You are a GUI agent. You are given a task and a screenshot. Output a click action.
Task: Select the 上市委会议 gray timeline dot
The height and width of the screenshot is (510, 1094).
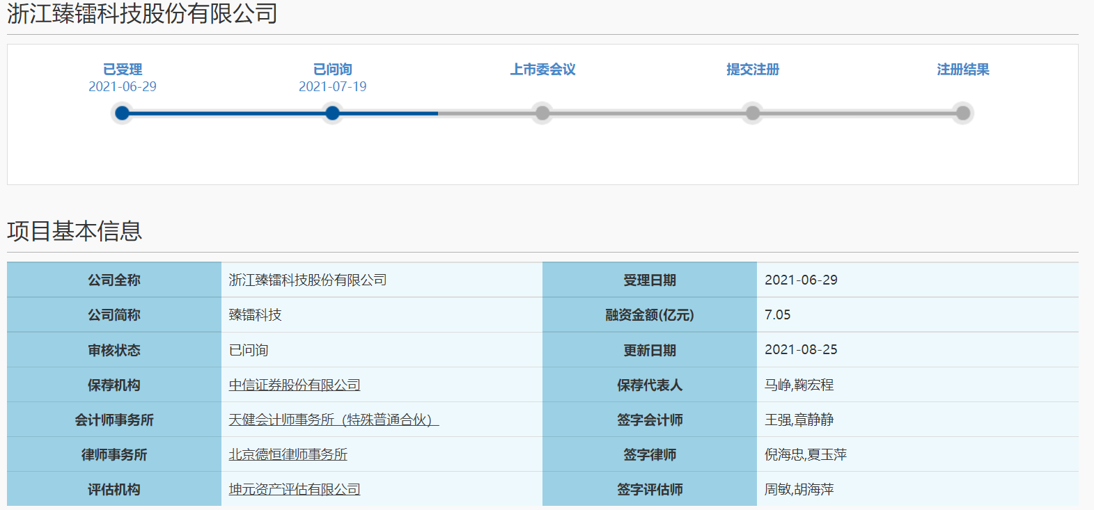click(x=542, y=113)
